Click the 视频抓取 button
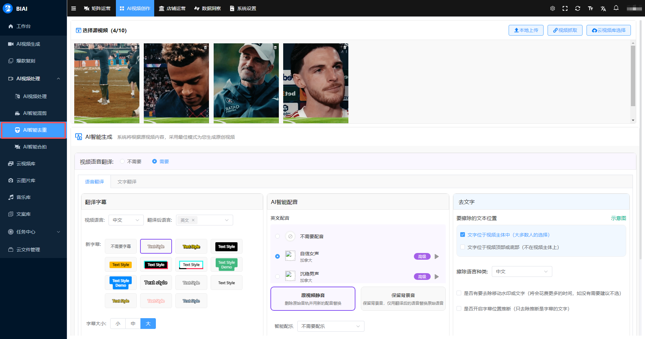This screenshot has width=645, height=339. 565,30
